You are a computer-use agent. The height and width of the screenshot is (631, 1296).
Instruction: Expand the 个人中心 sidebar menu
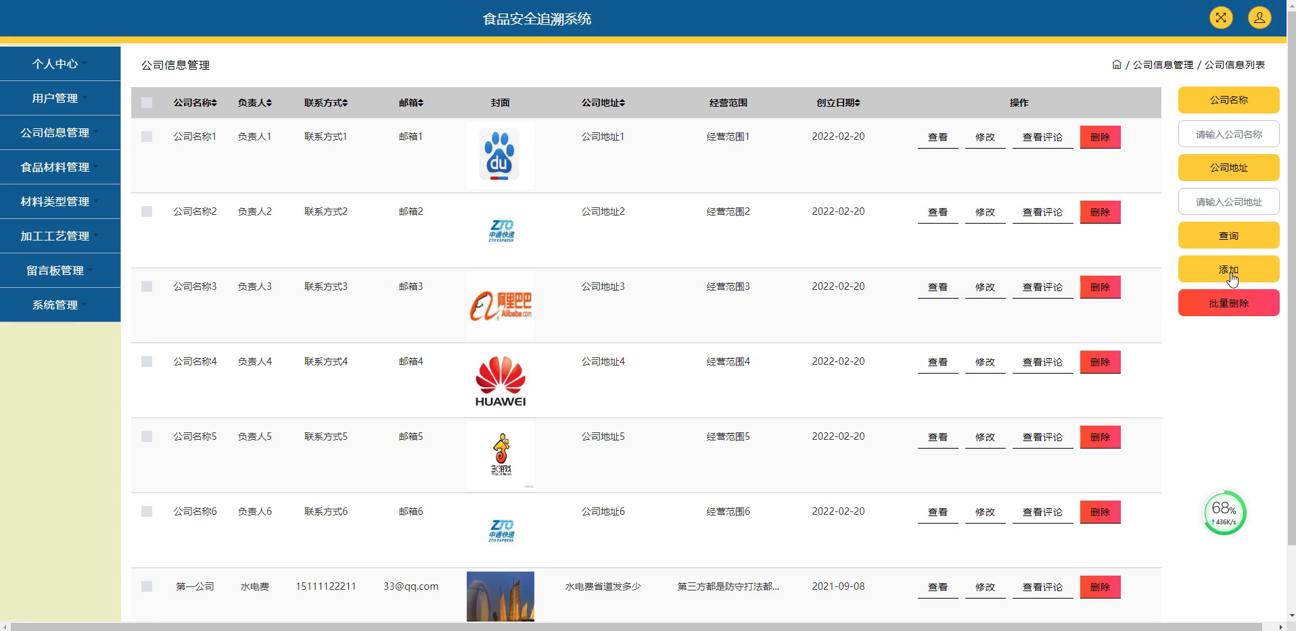tap(60, 64)
